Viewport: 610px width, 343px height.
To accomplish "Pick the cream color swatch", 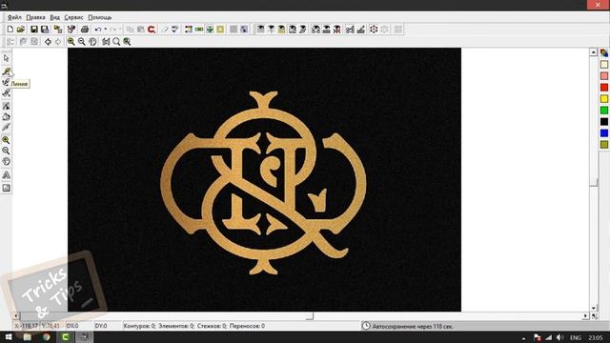I will [603, 65].
